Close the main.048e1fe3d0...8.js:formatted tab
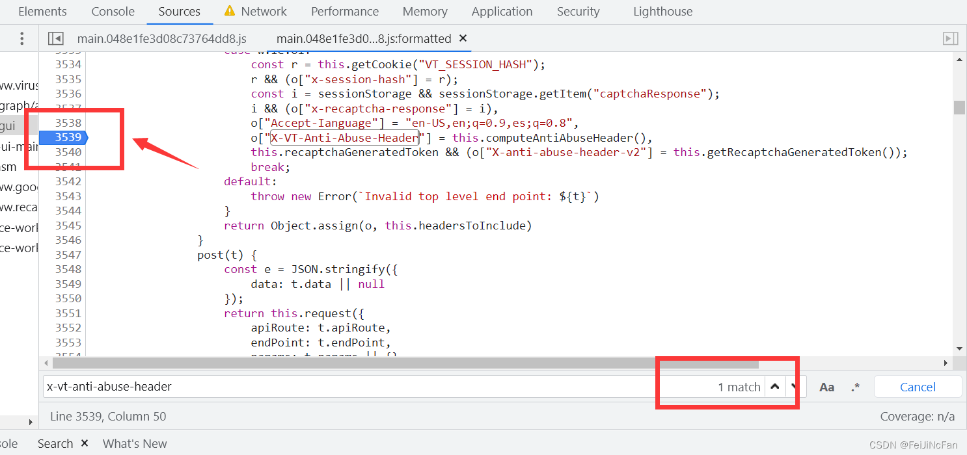The width and height of the screenshot is (967, 455). coord(463,38)
